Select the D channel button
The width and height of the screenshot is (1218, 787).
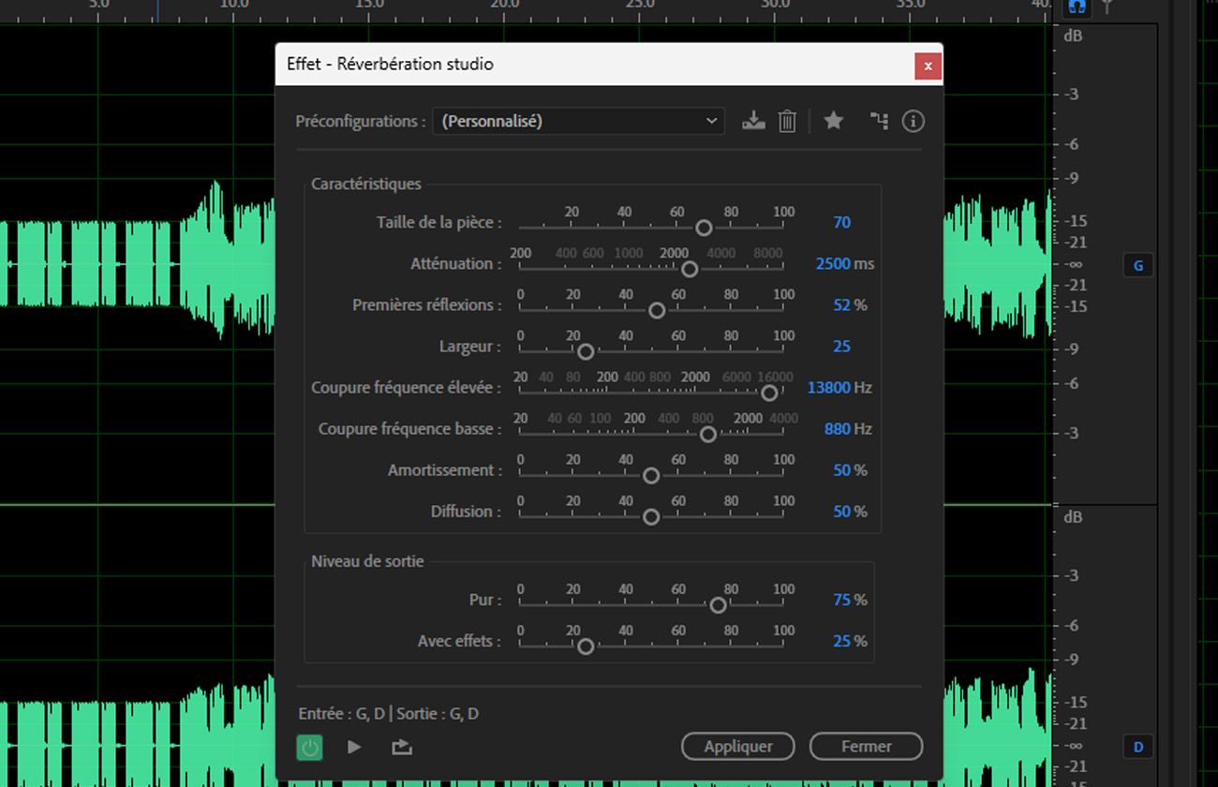point(1137,747)
